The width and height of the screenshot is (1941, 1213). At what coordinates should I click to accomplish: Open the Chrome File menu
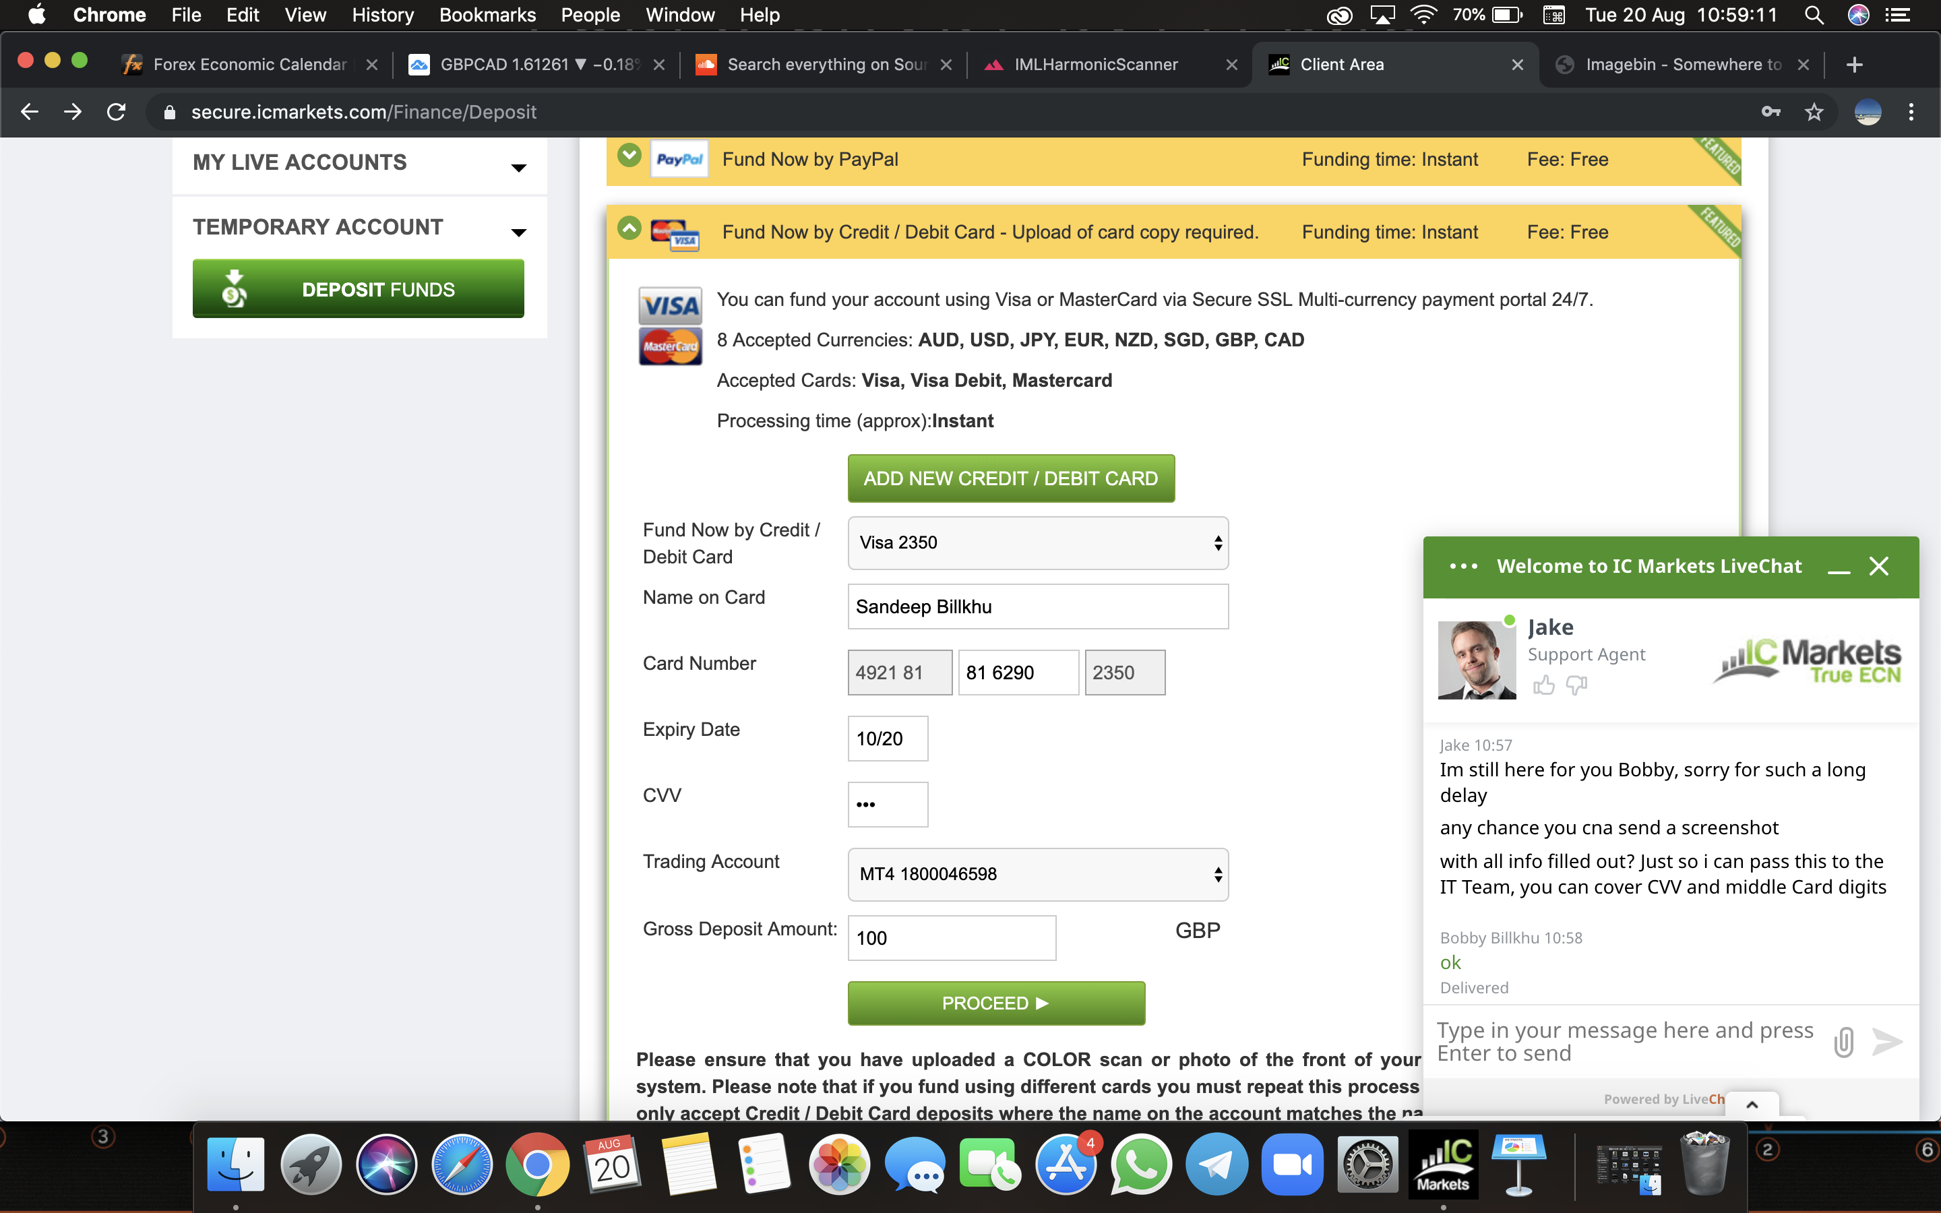(x=186, y=15)
